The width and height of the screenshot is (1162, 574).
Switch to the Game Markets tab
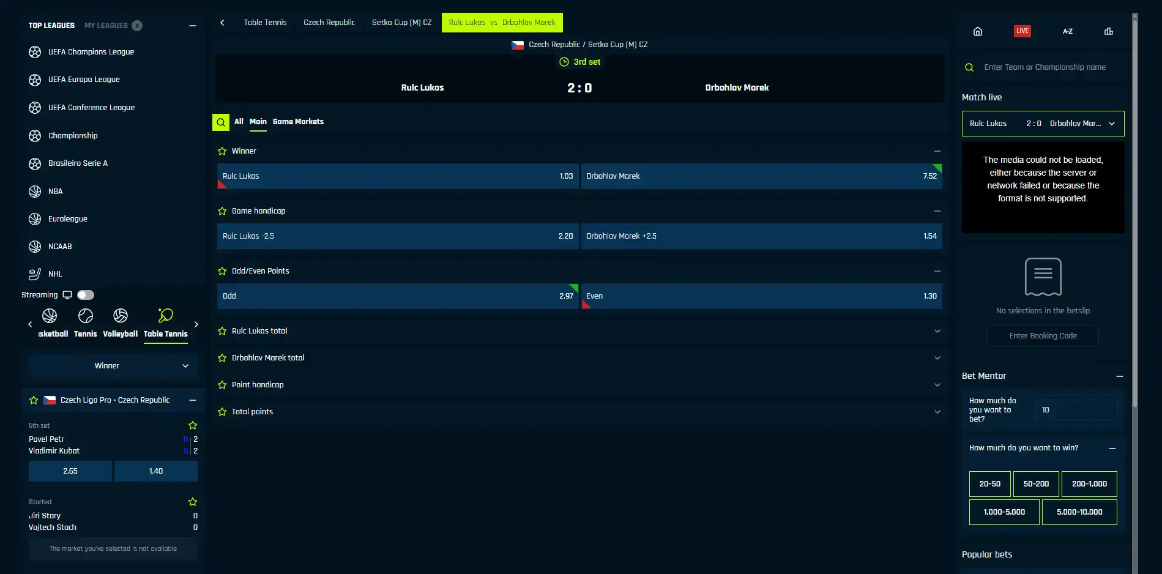298,122
